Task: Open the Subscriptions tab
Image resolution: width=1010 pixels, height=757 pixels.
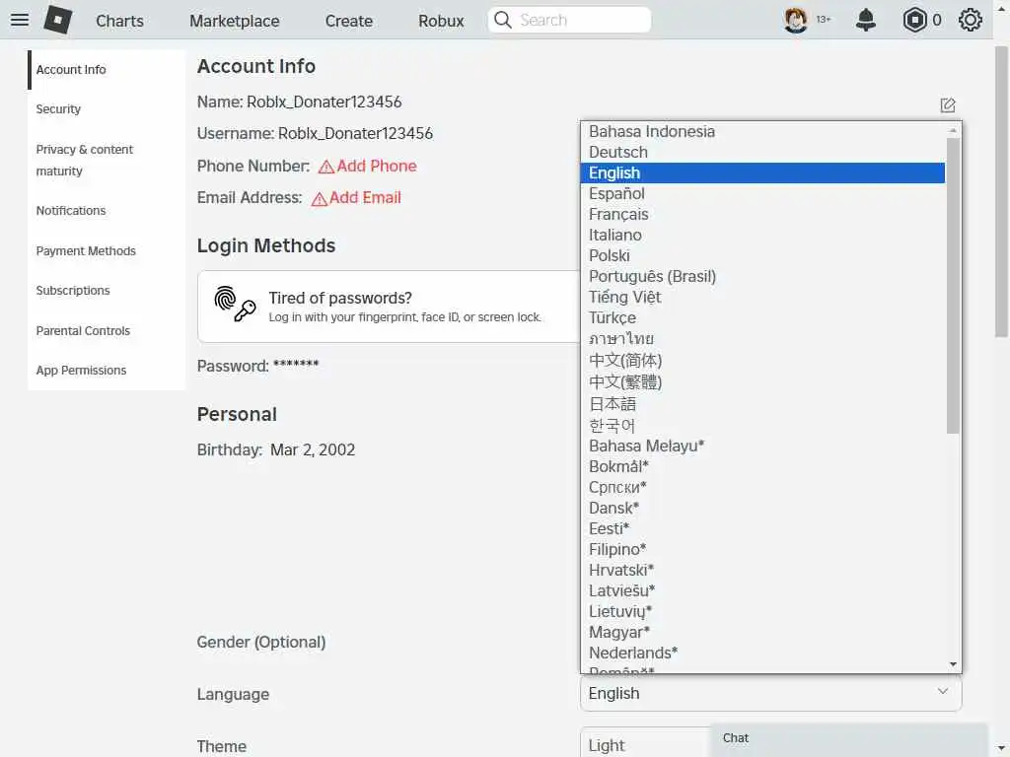Action: click(x=107, y=291)
